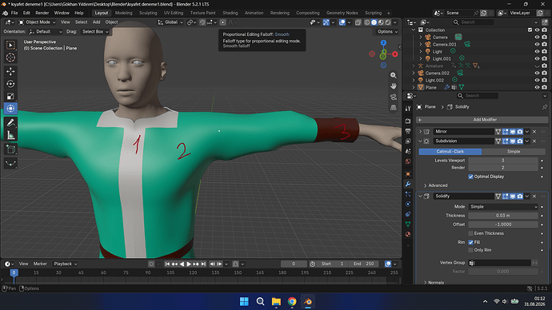Expand the Mirror modifier panel

(x=420, y=132)
